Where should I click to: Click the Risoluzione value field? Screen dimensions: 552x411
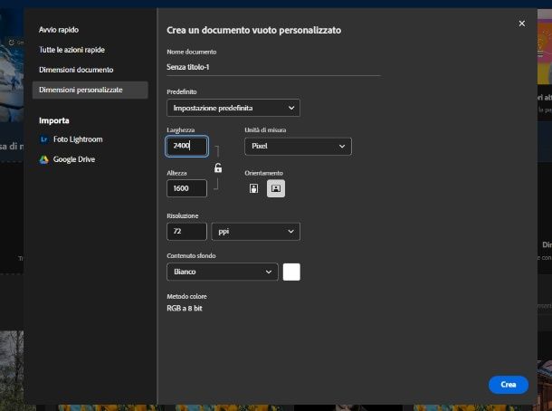coord(186,232)
